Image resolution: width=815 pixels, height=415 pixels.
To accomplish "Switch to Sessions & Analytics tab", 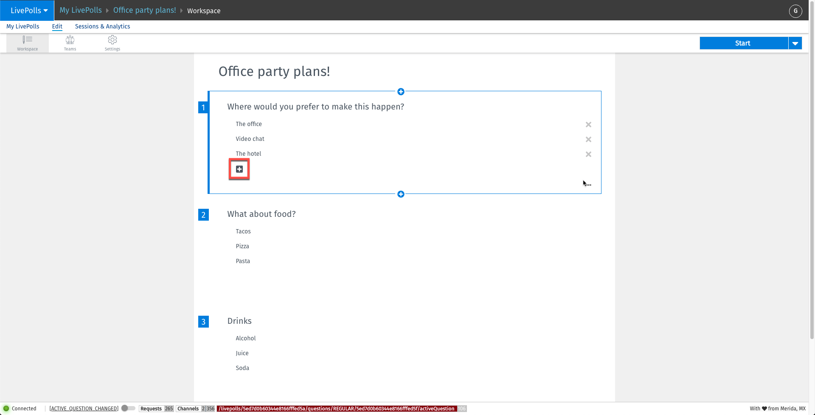I will click(102, 26).
